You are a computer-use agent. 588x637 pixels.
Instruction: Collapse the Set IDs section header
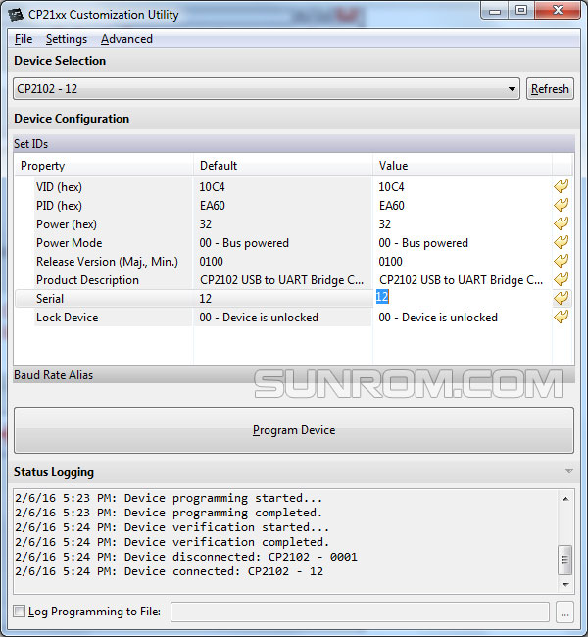coord(294,144)
